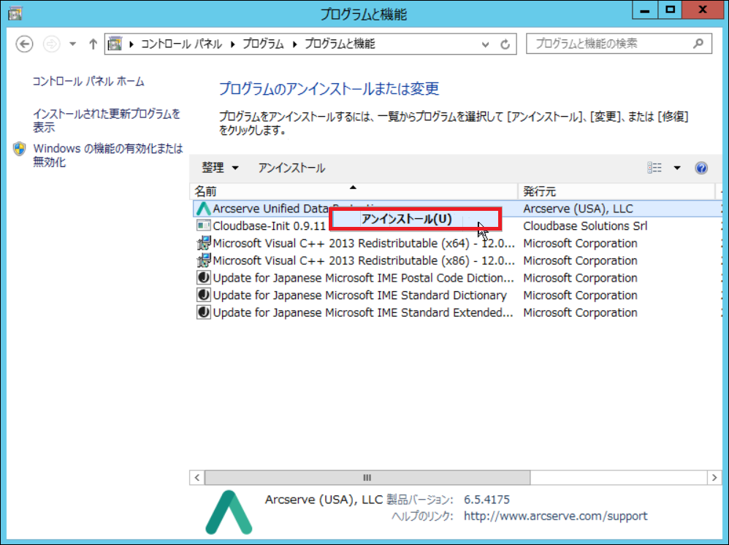
Task: Expand the address bar history dropdown
Action: click(485, 45)
